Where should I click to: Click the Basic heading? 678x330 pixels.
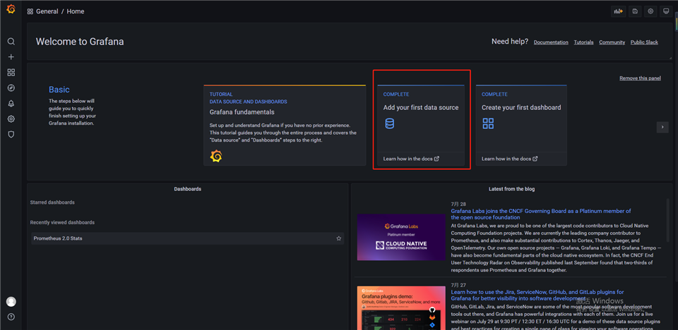[x=59, y=90]
